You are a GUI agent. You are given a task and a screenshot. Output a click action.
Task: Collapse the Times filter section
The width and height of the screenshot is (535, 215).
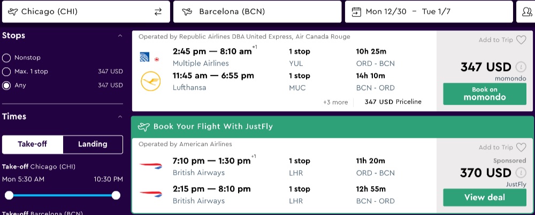[120, 117]
